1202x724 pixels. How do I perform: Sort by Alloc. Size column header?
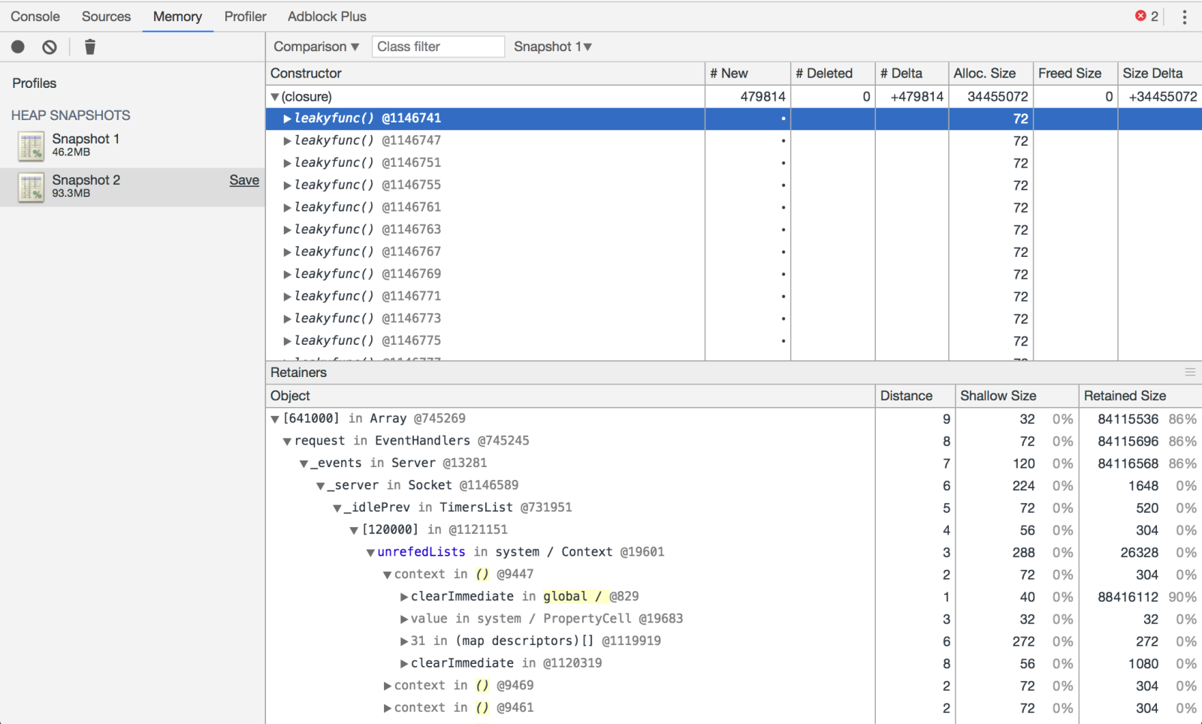991,73
